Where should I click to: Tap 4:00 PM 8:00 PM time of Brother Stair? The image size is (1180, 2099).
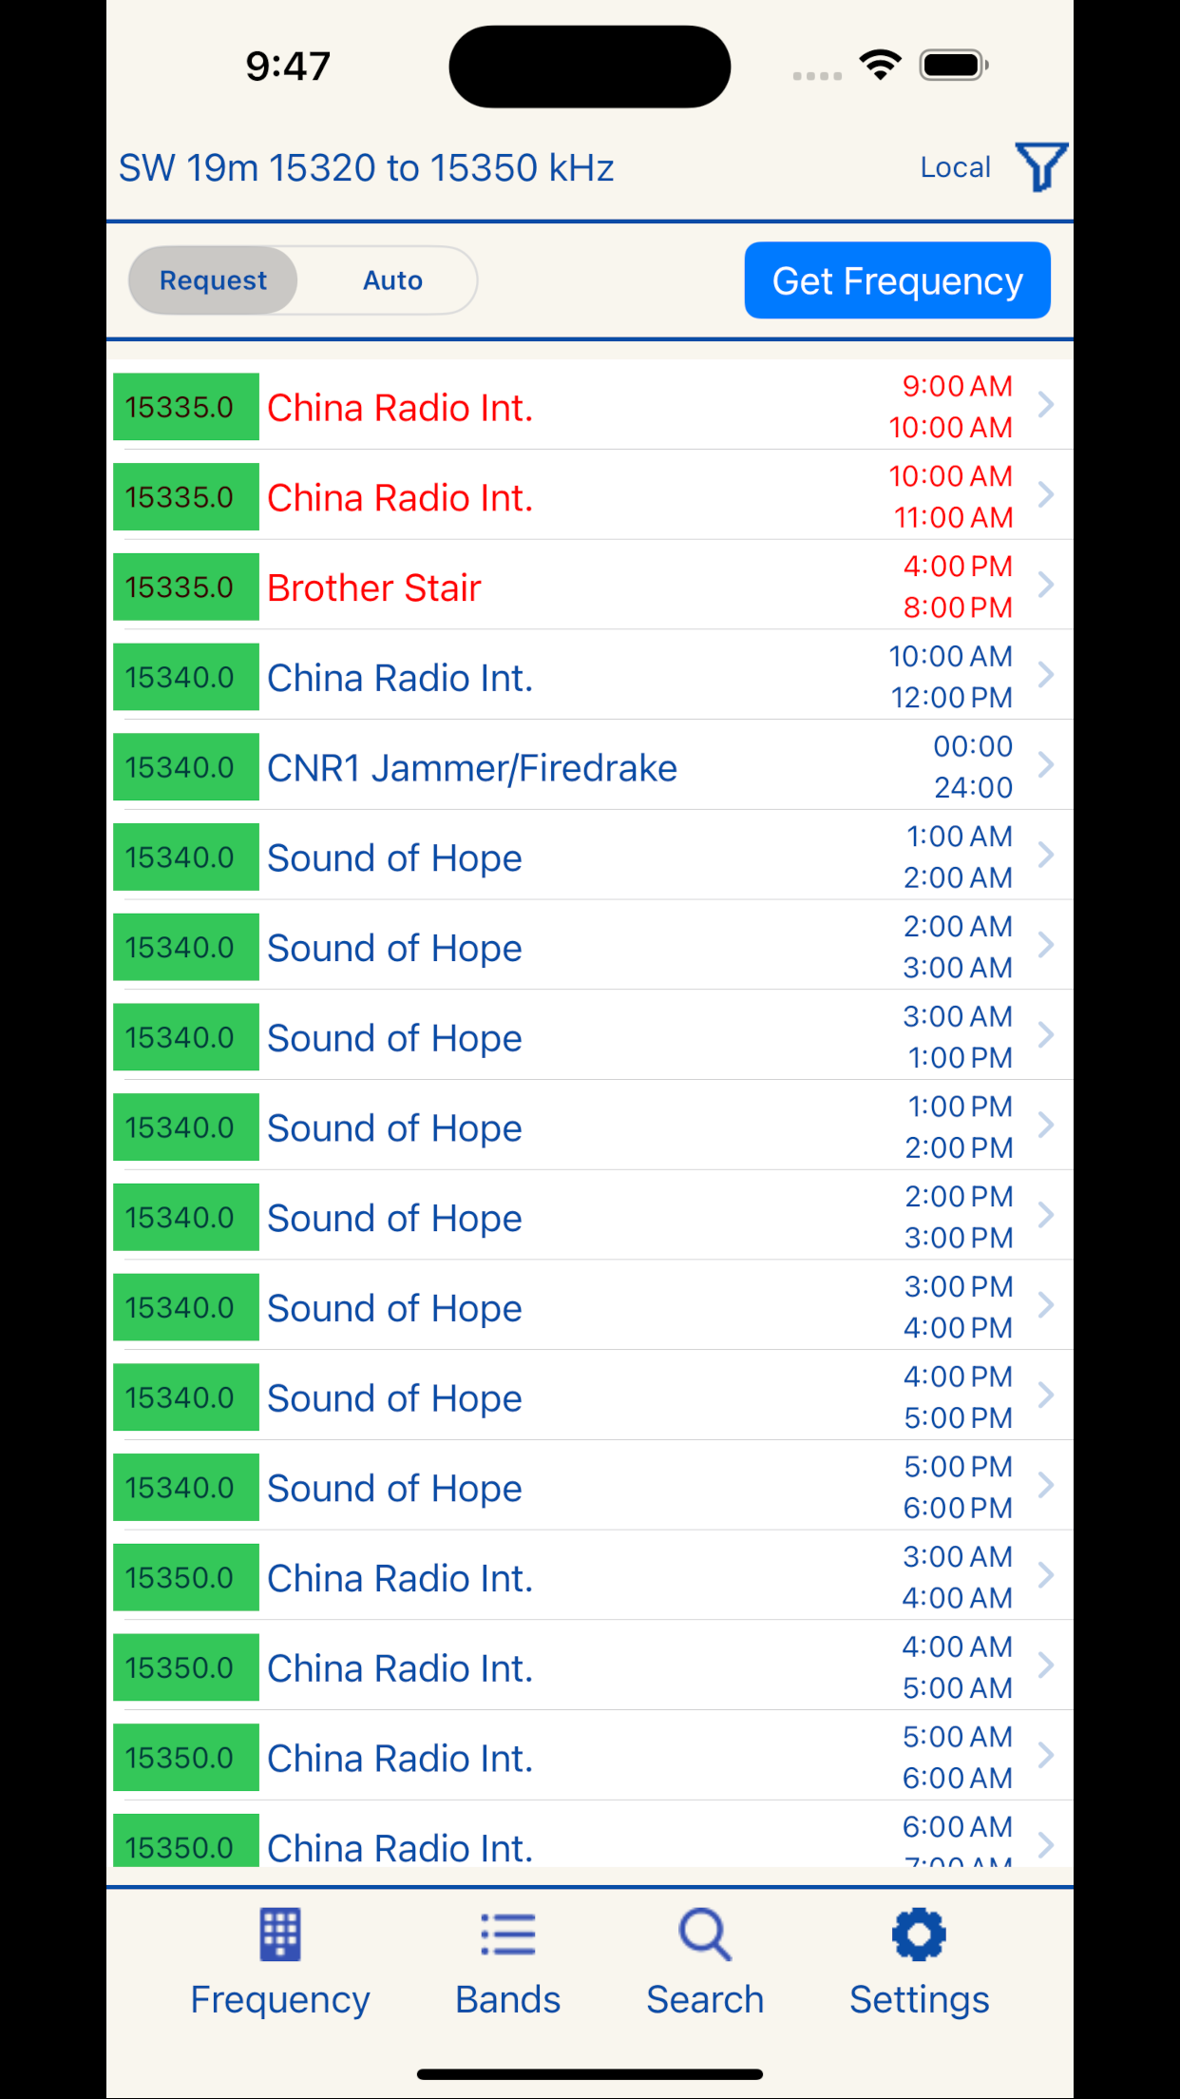(958, 587)
